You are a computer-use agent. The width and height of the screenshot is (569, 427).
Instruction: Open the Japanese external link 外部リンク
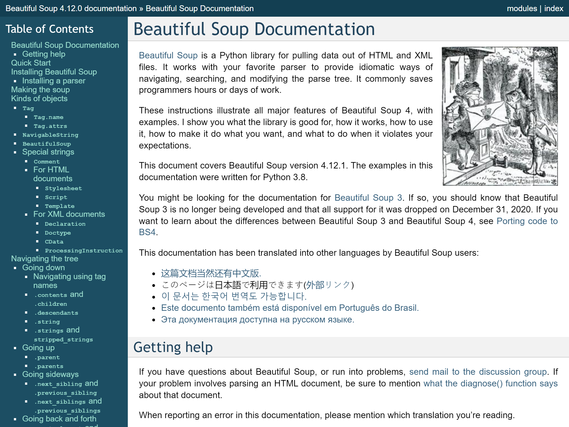point(328,285)
